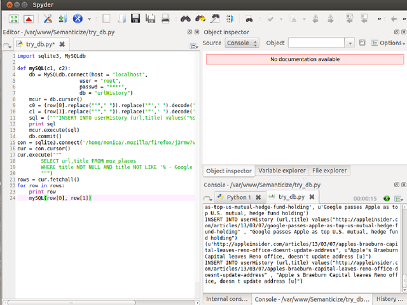Click the Save file floppy icon
The width and height of the screenshot is (407, 305).
click(x=137, y=18)
